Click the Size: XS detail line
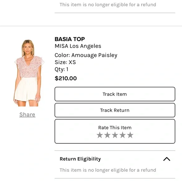 coord(65,62)
